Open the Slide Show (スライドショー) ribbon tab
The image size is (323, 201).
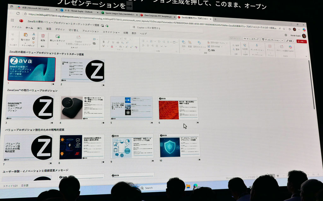[111, 32]
